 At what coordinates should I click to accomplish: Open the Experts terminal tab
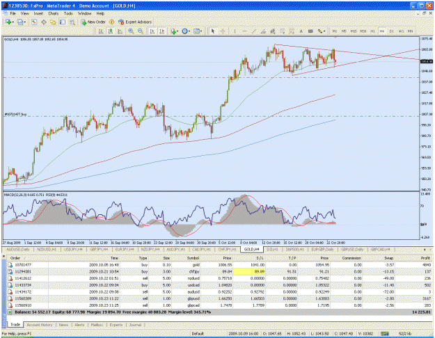coord(116,325)
